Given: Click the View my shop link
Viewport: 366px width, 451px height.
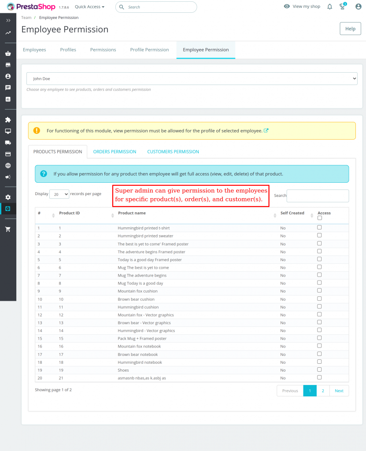Looking at the screenshot, I should 307,6.
